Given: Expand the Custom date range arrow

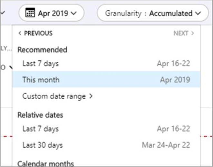Looking at the screenshot, I should (91, 96).
